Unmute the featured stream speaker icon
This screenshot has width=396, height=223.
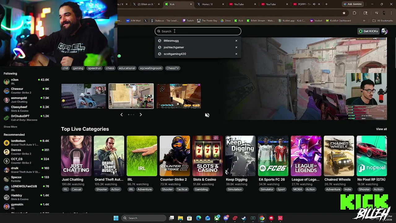point(207,115)
